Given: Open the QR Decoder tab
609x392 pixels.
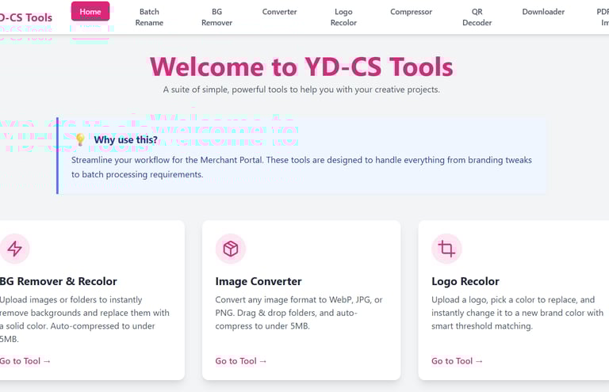Looking at the screenshot, I should (x=477, y=17).
